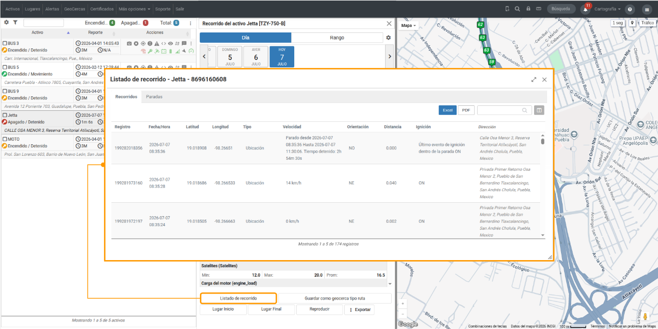Open the Más opciones dropdown menu
This screenshot has height=329, width=658.
pyautogui.click(x=134, y=9)
